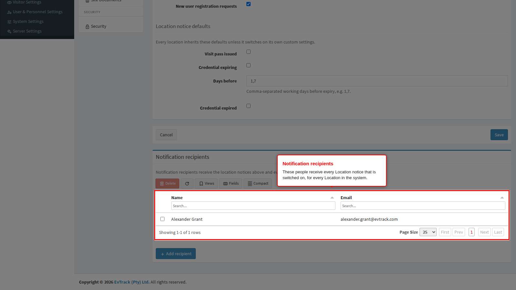
Task: Enable Credential expired notice
Action: point(248,106)
